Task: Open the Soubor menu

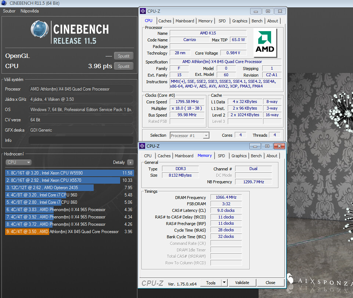Action: coord(9,11)
